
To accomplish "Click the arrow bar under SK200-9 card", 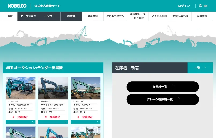I will pos(86,122).
